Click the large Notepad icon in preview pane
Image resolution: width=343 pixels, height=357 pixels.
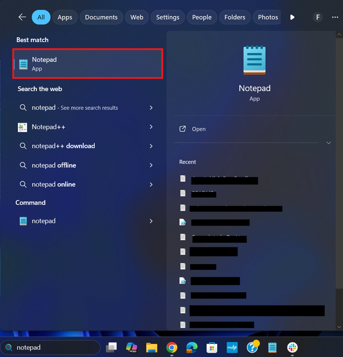point(255,60)
